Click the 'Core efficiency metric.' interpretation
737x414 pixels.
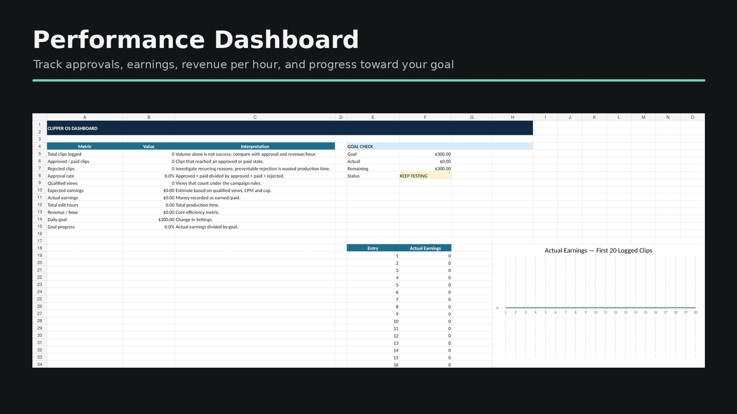coord(197,212)
